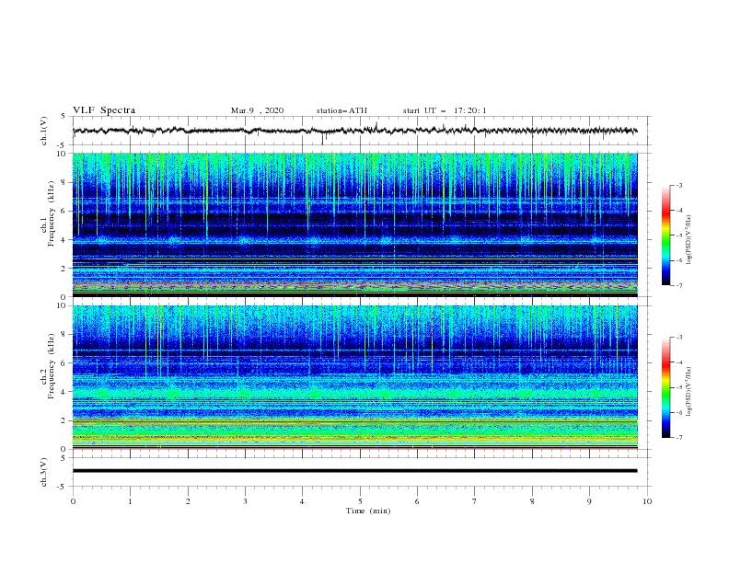Image resolution: width=729 pixels, height=563 pixels.
Task: Click the "ch.3(V)" axis label
Action: pyautogui.click(x=44, y=472)
